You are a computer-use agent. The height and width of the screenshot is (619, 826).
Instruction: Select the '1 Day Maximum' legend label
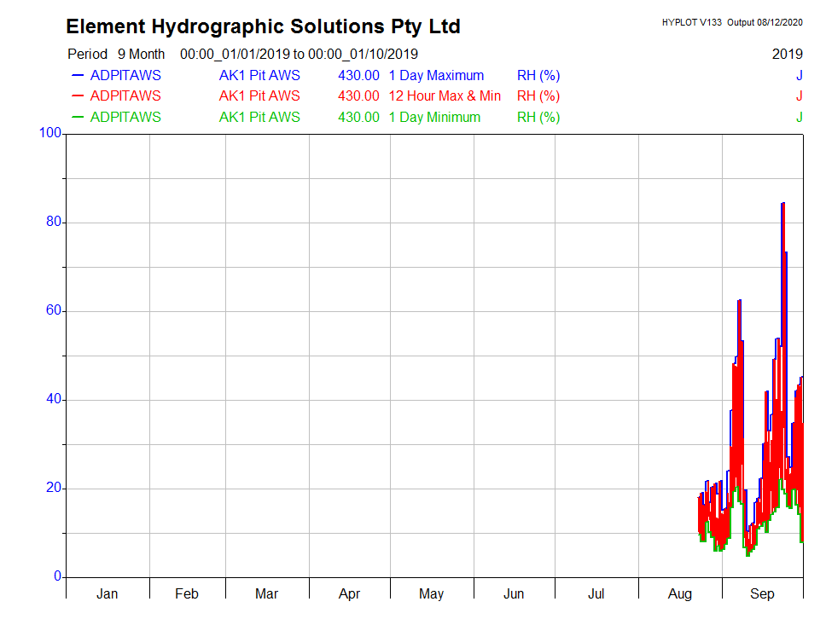coord(436,76)
